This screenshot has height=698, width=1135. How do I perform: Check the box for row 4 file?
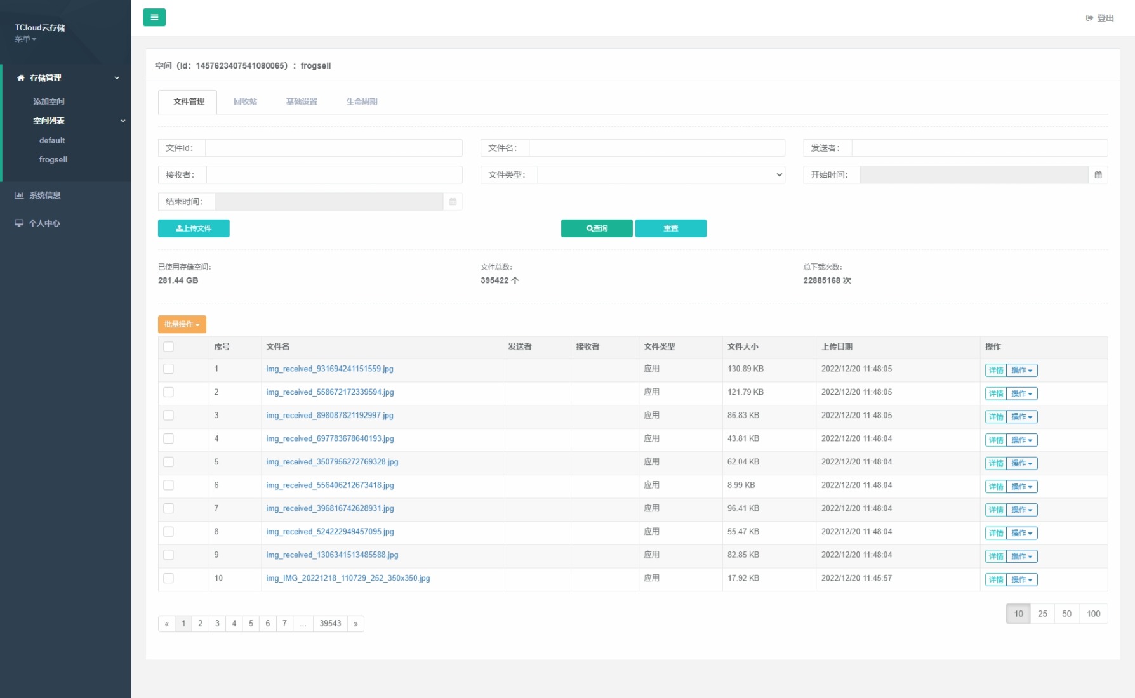tap(168, 438)
